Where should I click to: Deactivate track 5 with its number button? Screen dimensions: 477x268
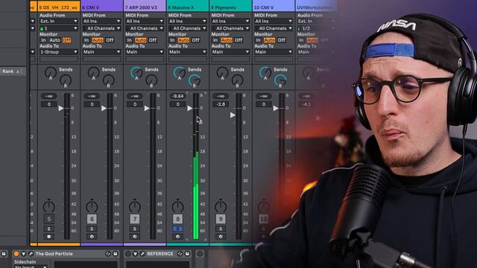point(49,219)
